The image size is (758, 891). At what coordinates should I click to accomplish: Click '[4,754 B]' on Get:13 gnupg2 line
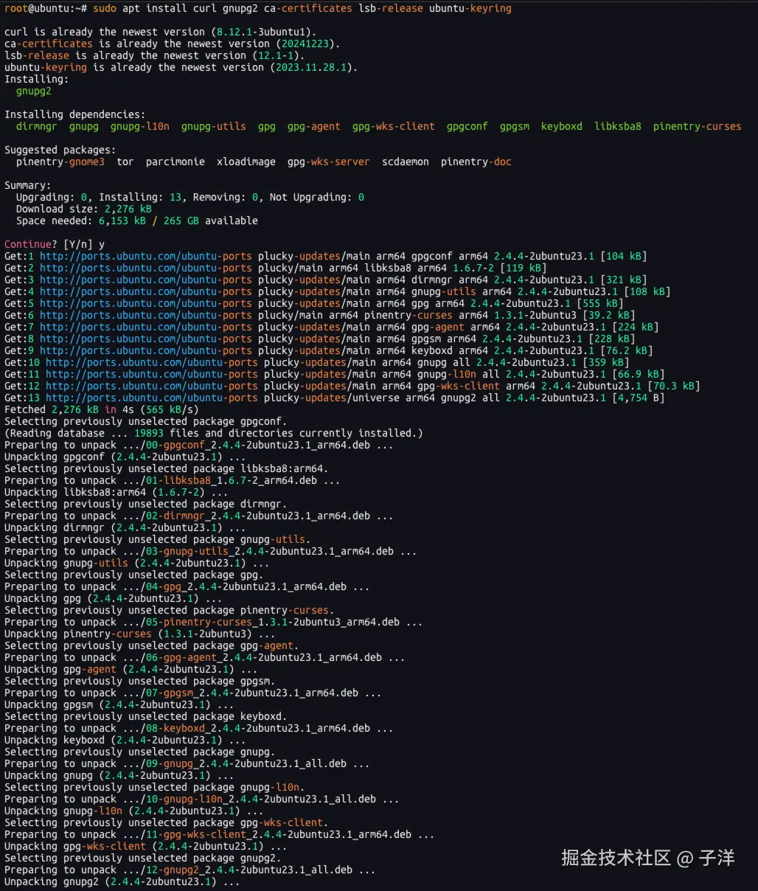[639, 398]
